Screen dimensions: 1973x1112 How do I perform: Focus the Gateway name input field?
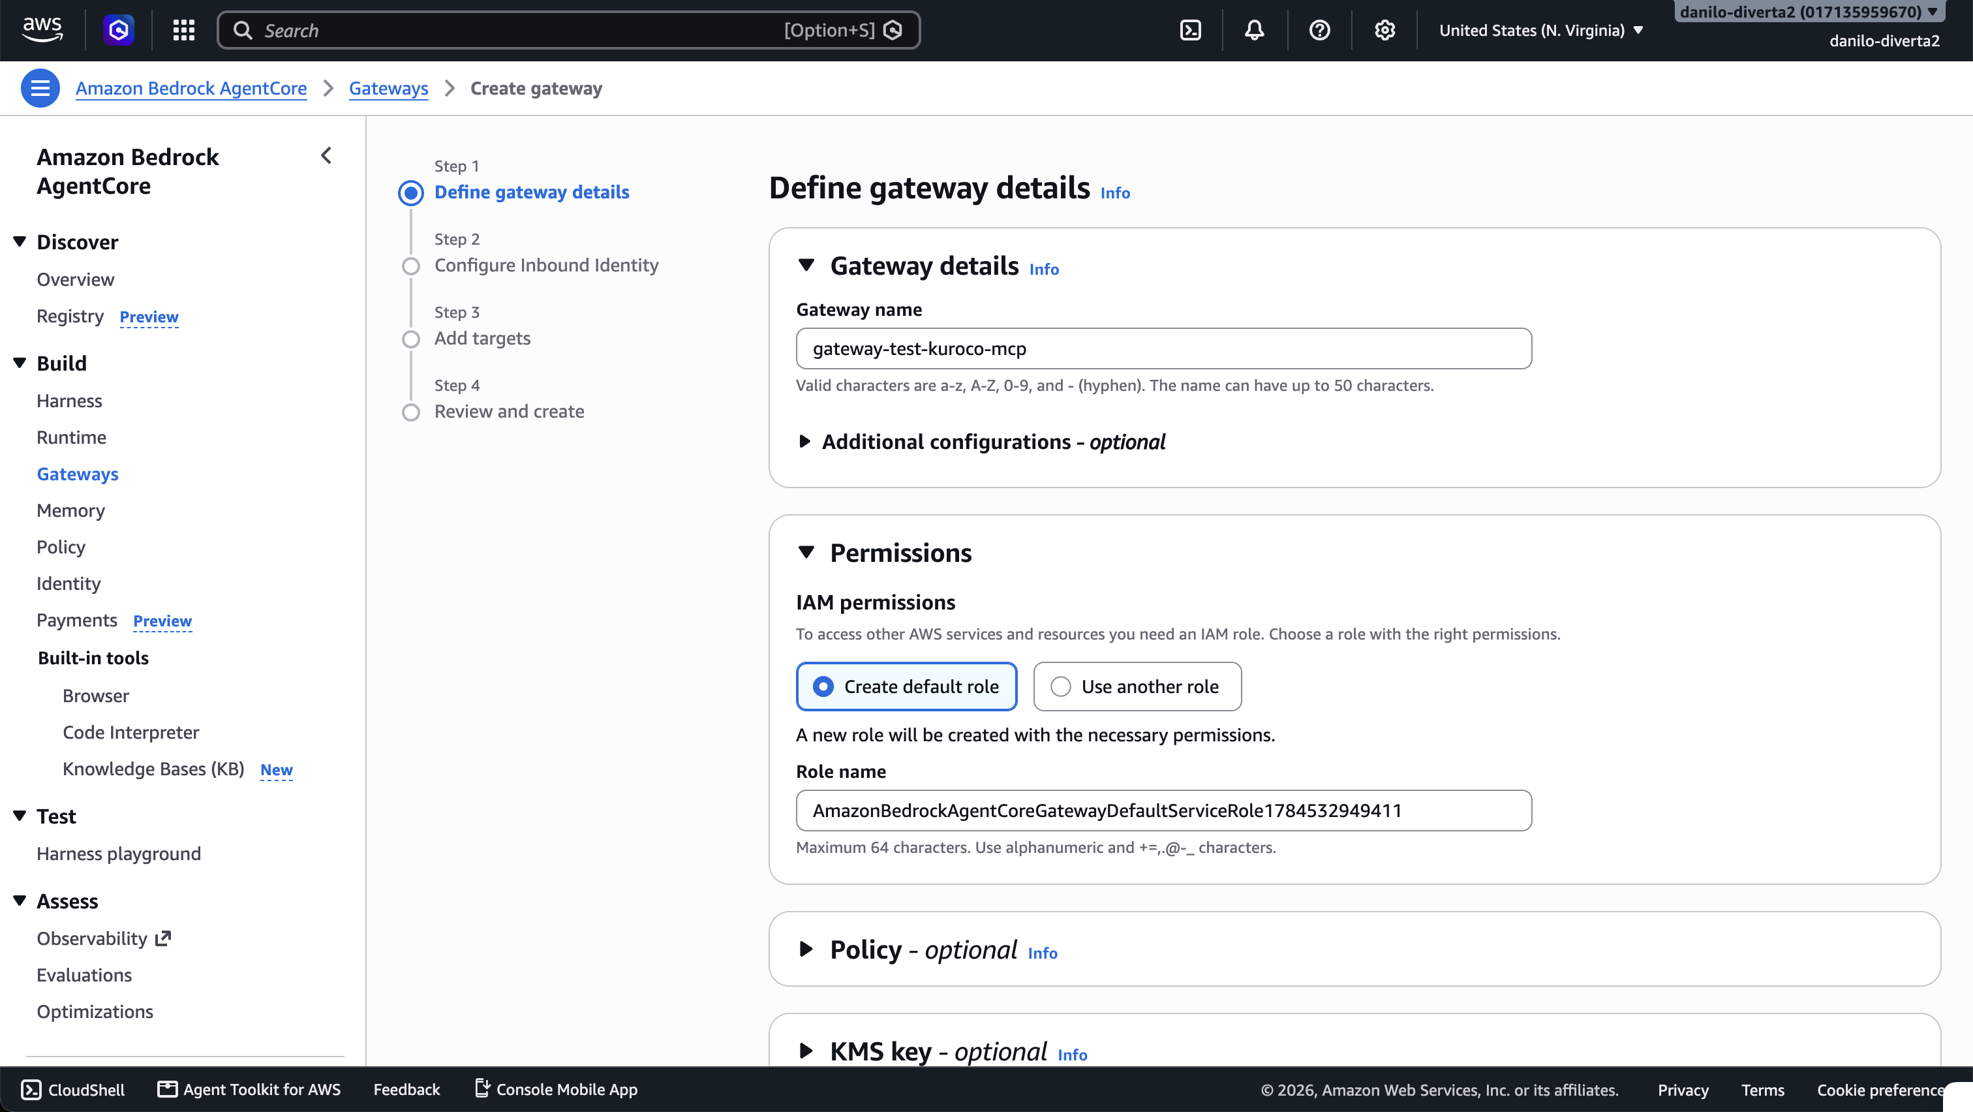pos(1163,348)
